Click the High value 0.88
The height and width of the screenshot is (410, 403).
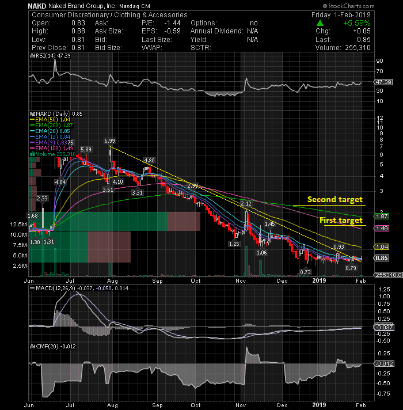[x=78, y=31]
